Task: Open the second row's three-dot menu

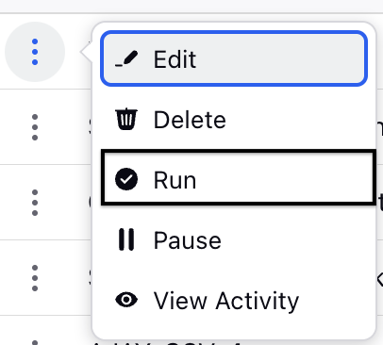Action: tap(35, 127)
